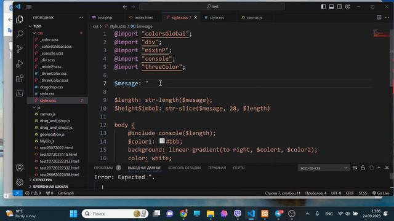
Task: Open Source Control view
Action: pyautogui.click(x=20, y=48)
